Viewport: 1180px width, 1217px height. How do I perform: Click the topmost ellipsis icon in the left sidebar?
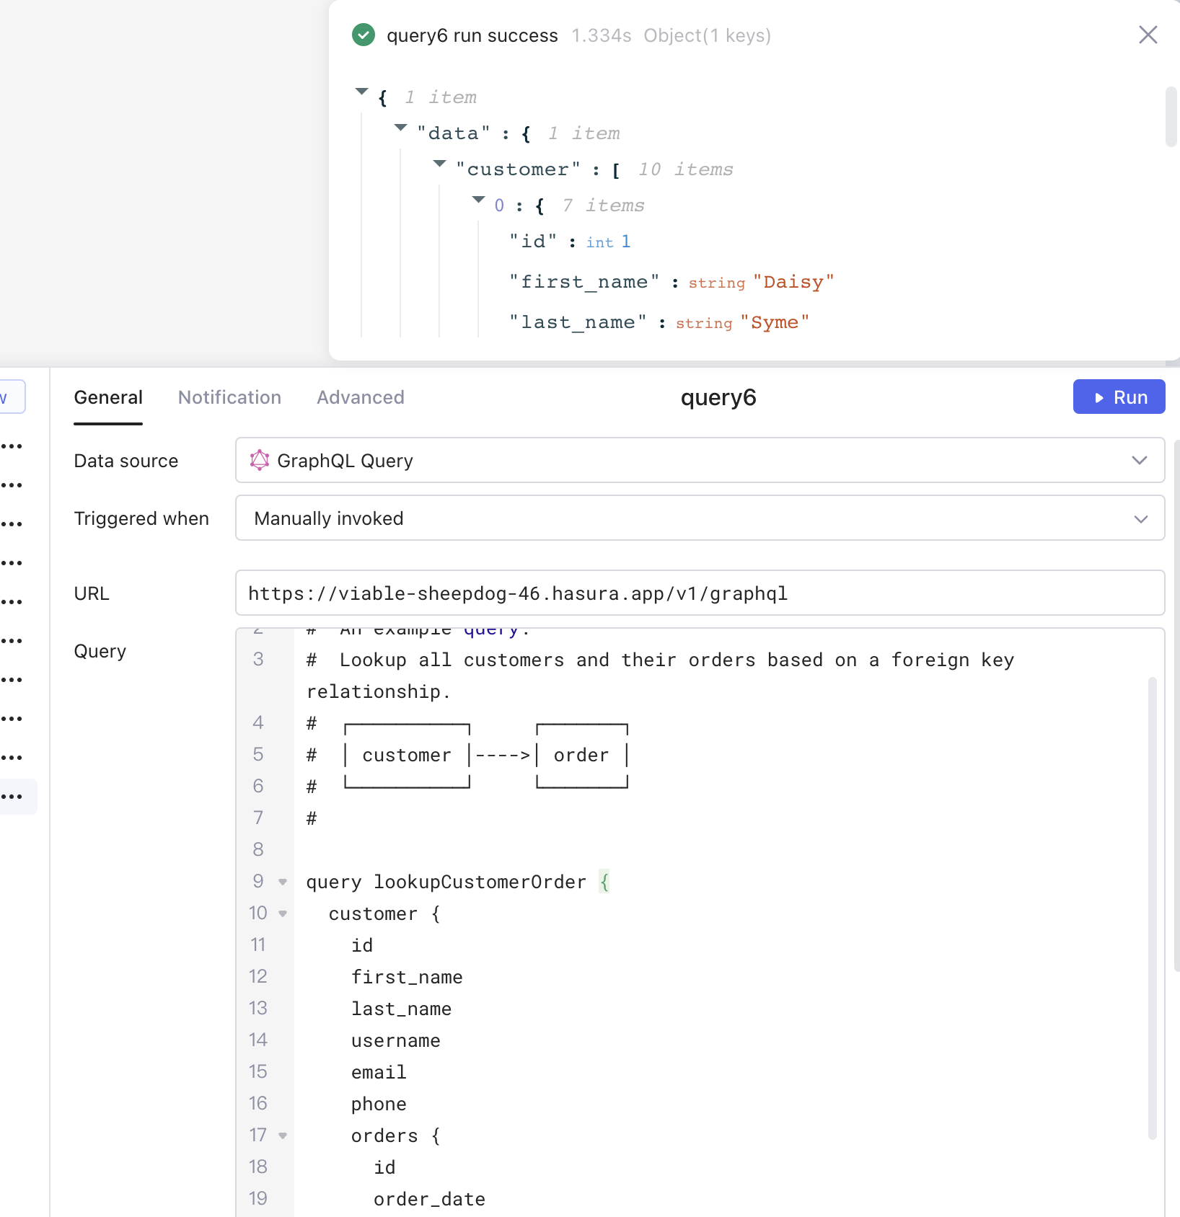pos(12,446)
